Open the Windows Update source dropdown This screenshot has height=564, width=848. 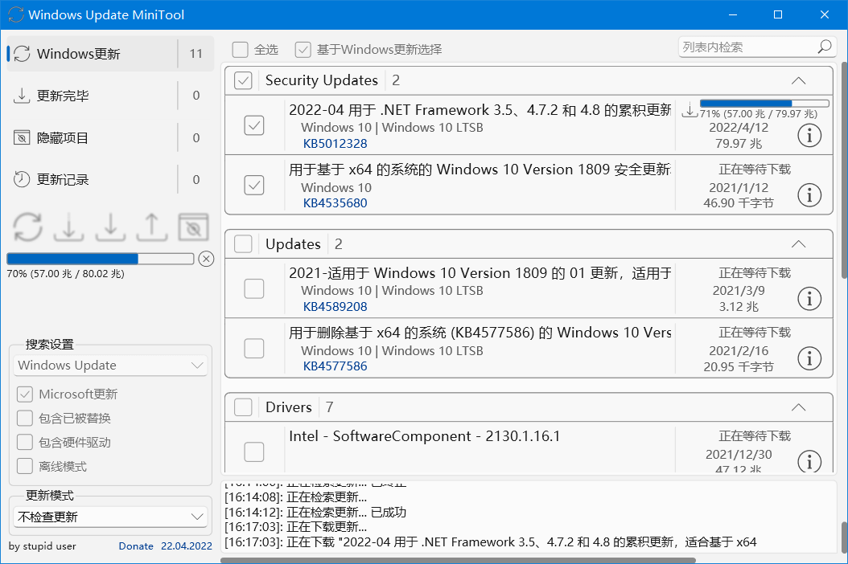coord(110,366)
